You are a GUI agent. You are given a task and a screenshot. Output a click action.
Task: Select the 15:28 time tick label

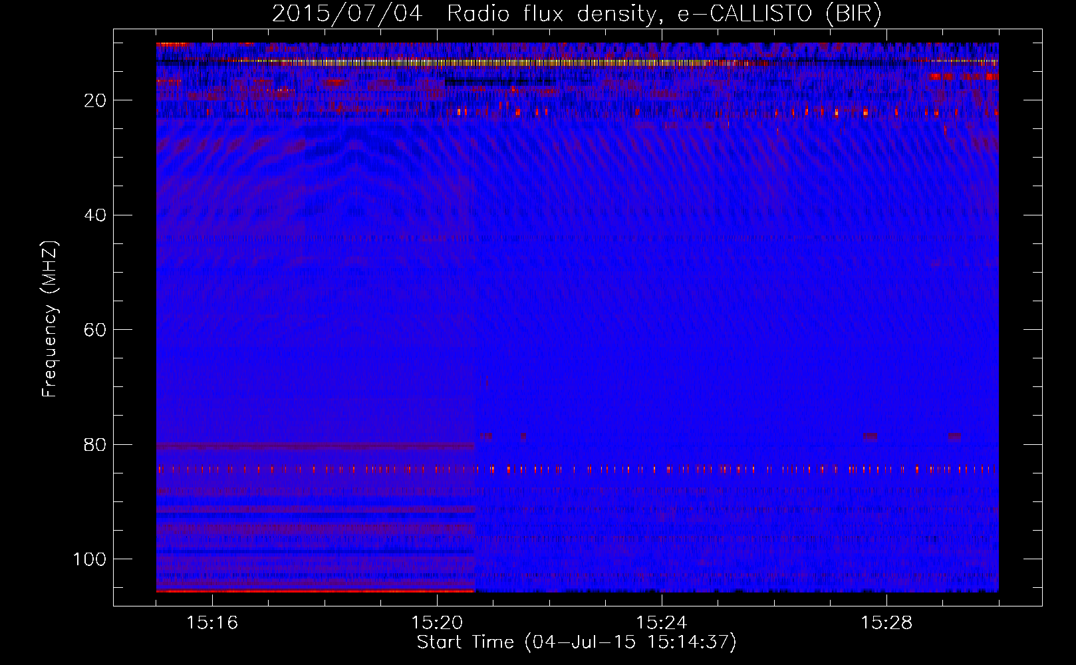pyautogui.click(x=886, y=623)
